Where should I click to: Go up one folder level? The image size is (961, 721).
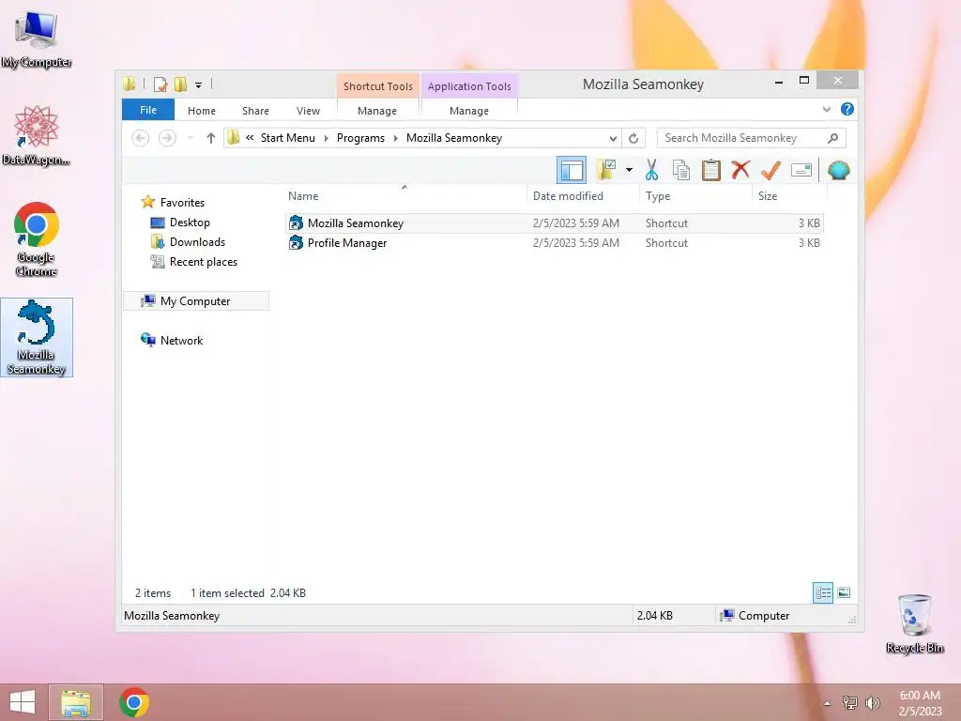coord(211,138)
